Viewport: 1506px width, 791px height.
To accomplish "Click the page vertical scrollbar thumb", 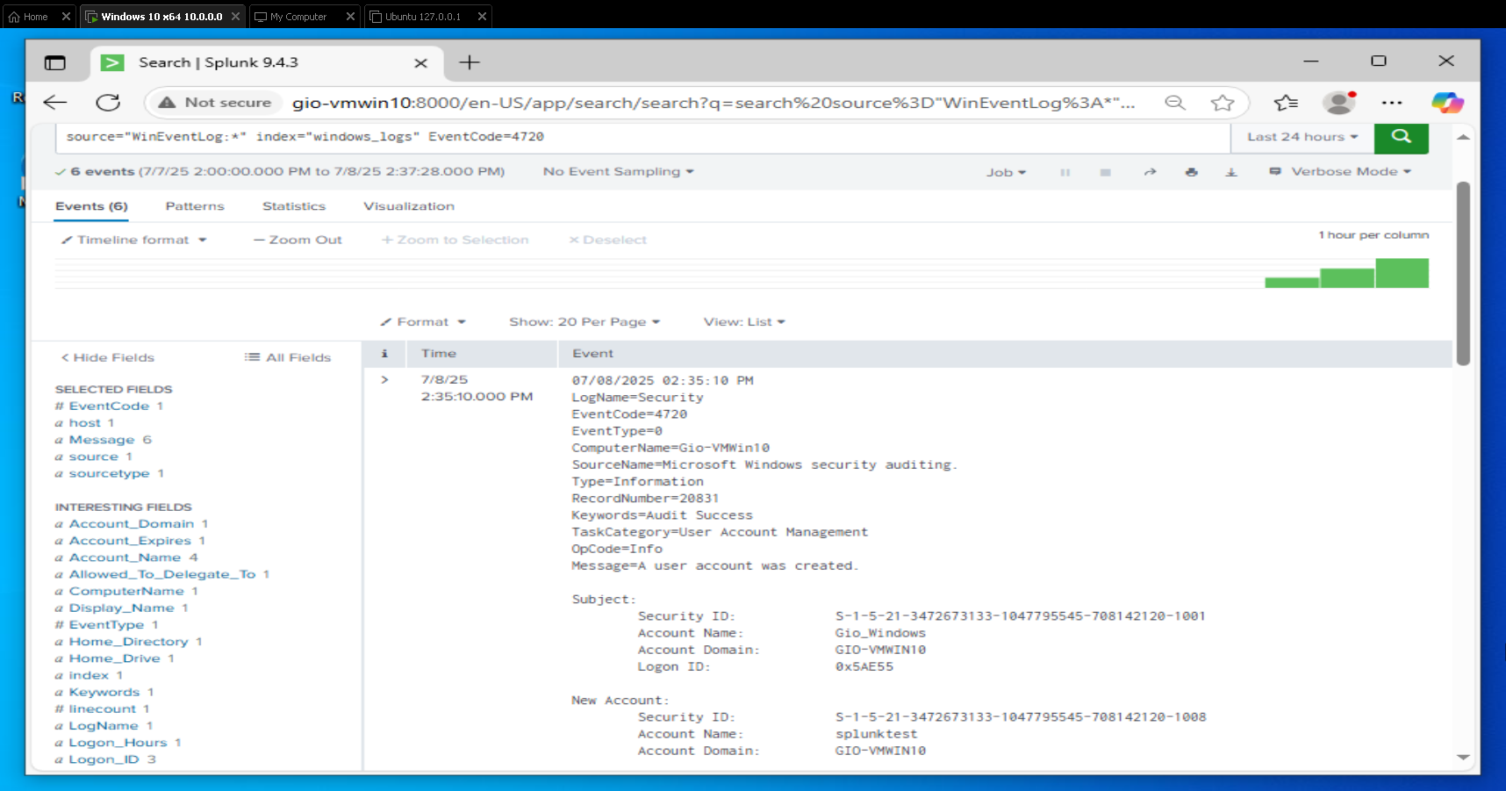I will pos(1462,273).
